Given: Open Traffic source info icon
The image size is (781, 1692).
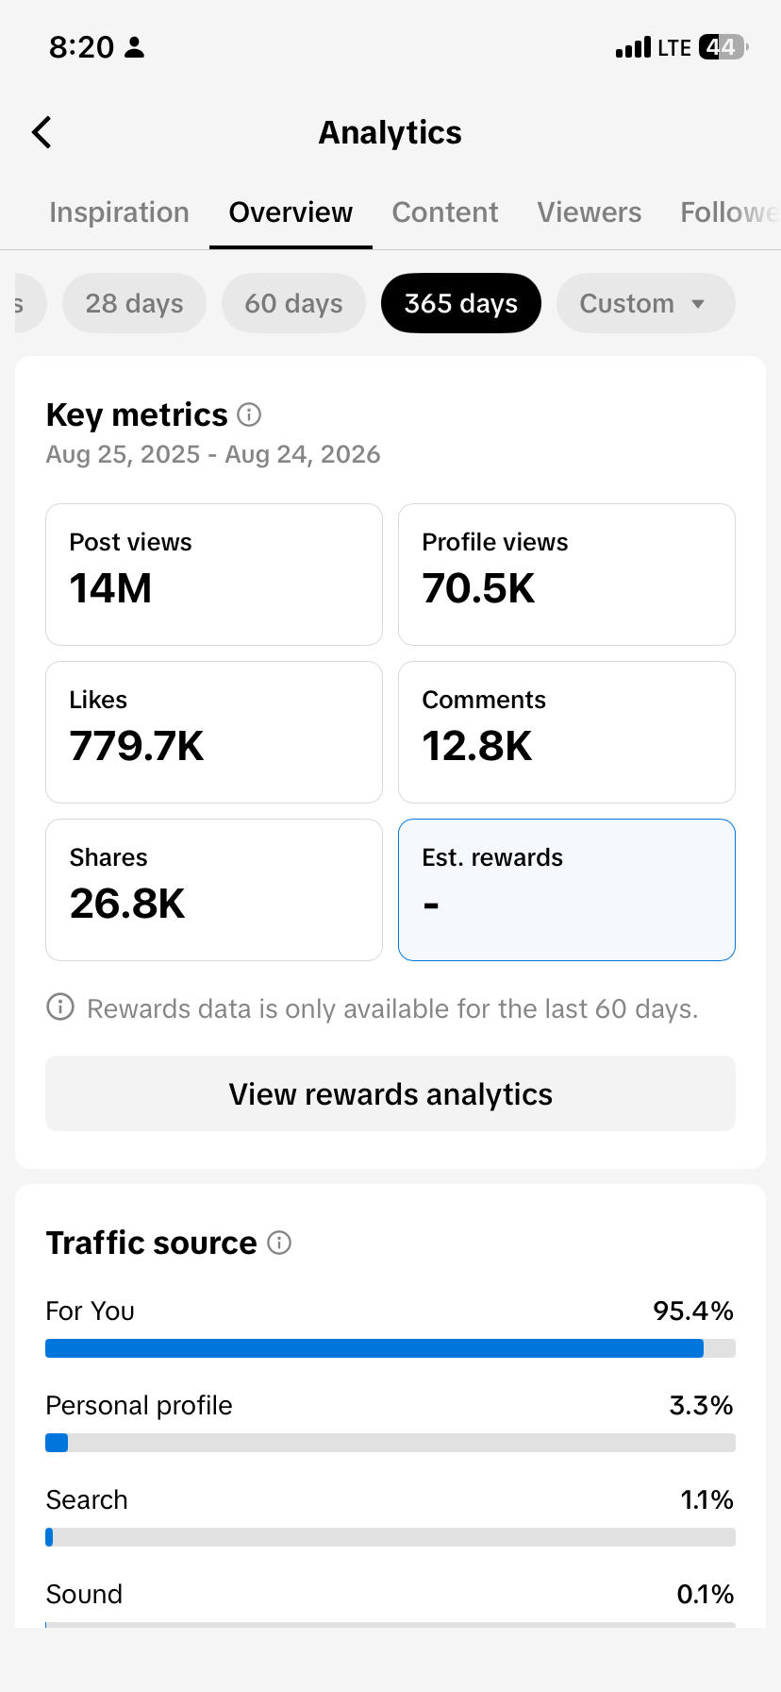Looking at the screenshot, I should pyautogui.click(x=279, y=1242).
